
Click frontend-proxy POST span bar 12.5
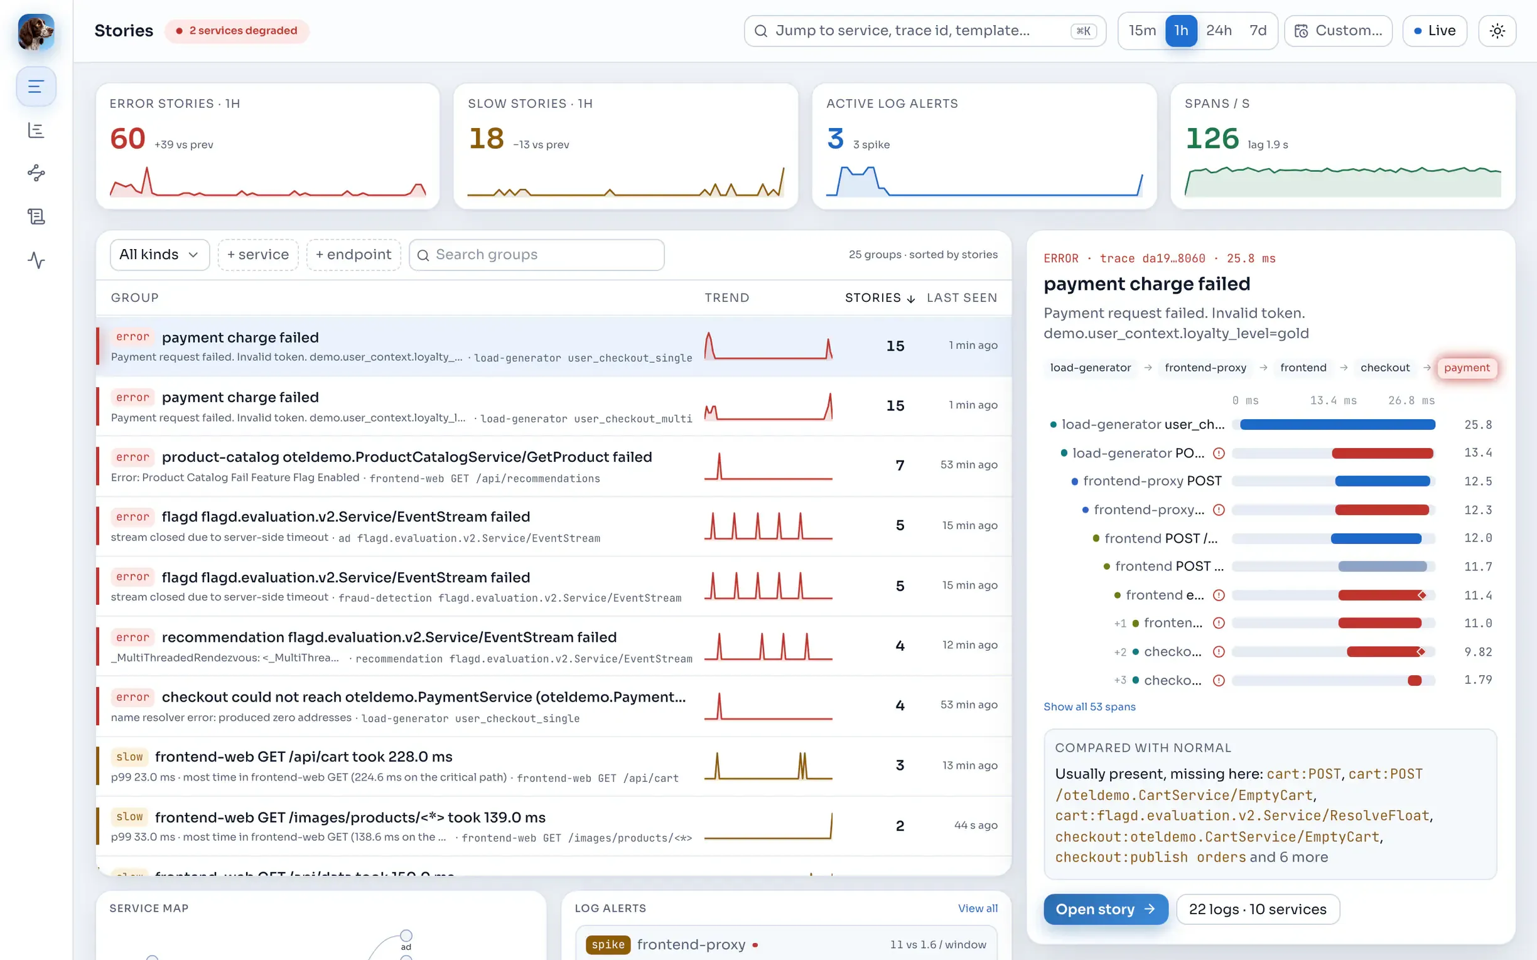click(x=1382, y=481)
